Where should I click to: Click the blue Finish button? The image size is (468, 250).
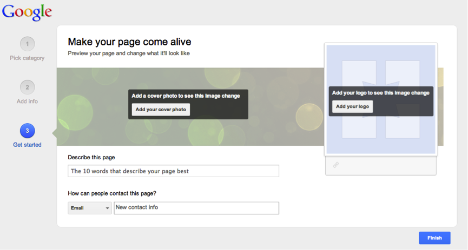434,238
